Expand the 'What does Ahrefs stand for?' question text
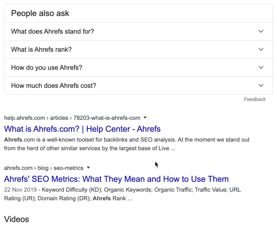 53,32
